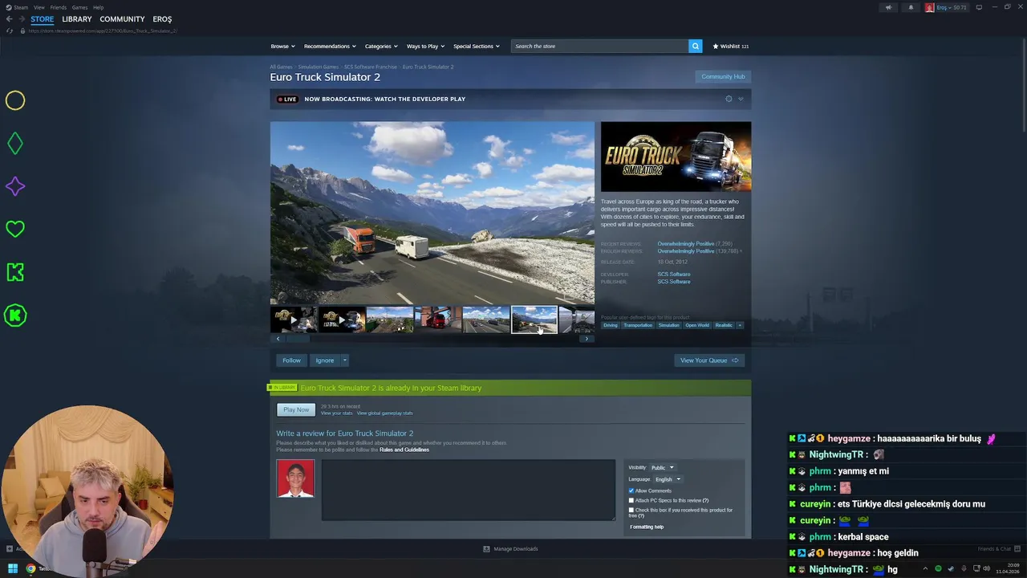
Task: Click the Ignore button
Action: click(x=325, y=360)
